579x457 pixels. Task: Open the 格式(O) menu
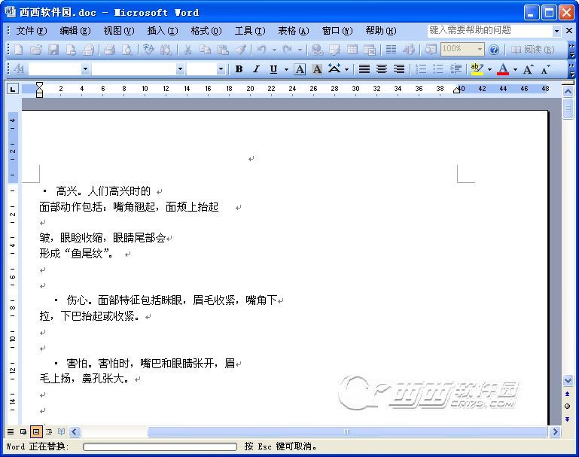tap(206, 30)
